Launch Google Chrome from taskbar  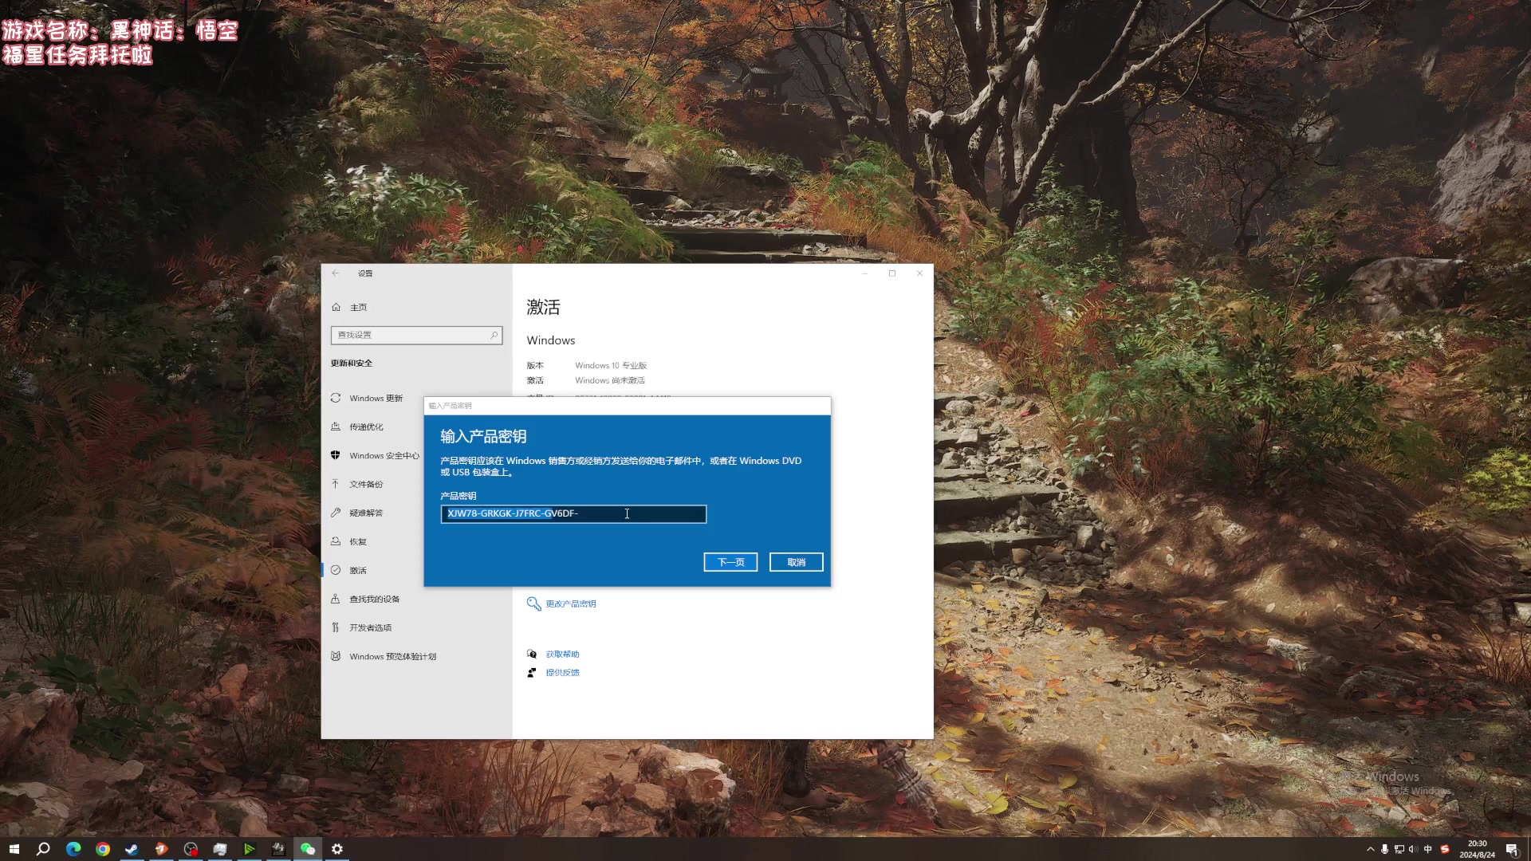tap(103, 849)
